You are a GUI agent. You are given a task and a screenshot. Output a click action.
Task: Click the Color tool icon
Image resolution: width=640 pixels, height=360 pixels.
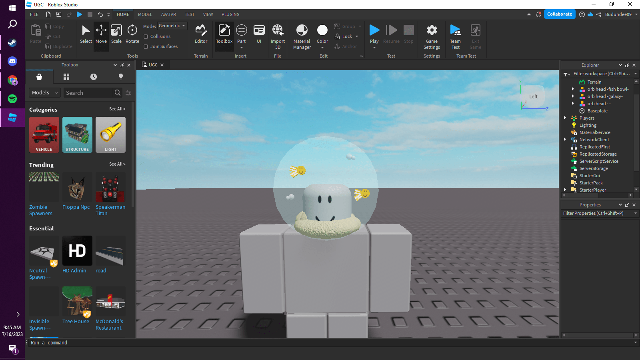click(x=322, y=30)
